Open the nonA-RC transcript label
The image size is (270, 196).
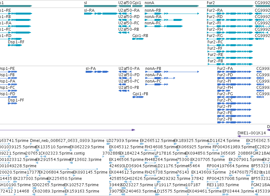pyautogui.click(x=153, y=23)
